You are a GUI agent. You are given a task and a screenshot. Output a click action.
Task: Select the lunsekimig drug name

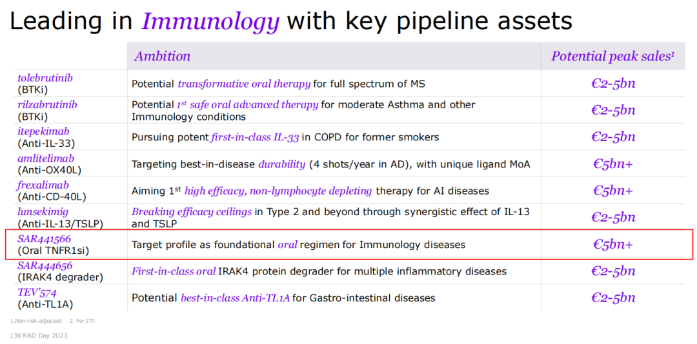[x=43, y=212]
